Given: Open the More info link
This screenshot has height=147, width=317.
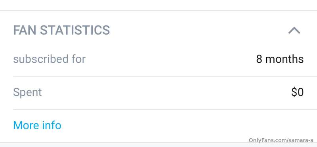Looking at the screenshot, I should 37,125.
